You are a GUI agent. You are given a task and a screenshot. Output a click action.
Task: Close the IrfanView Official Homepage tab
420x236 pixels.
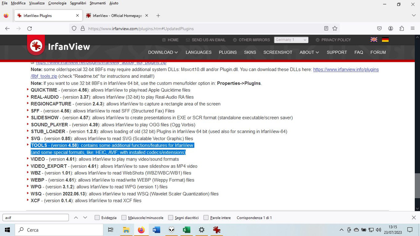[x=147, y=15]
